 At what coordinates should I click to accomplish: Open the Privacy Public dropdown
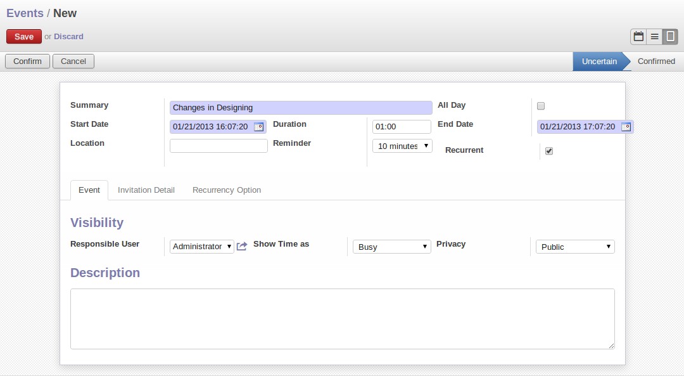click(x=575, y=247)
